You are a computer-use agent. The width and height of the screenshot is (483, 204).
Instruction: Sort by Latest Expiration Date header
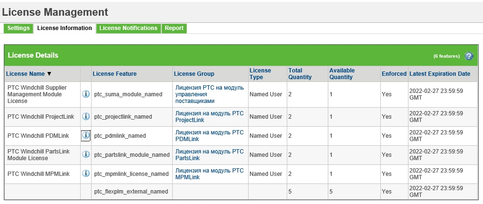point(440,74)
